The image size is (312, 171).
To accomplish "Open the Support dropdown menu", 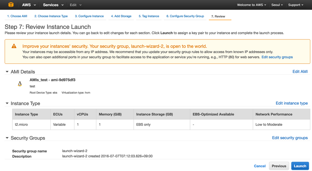I will click(x=296, y=5).
